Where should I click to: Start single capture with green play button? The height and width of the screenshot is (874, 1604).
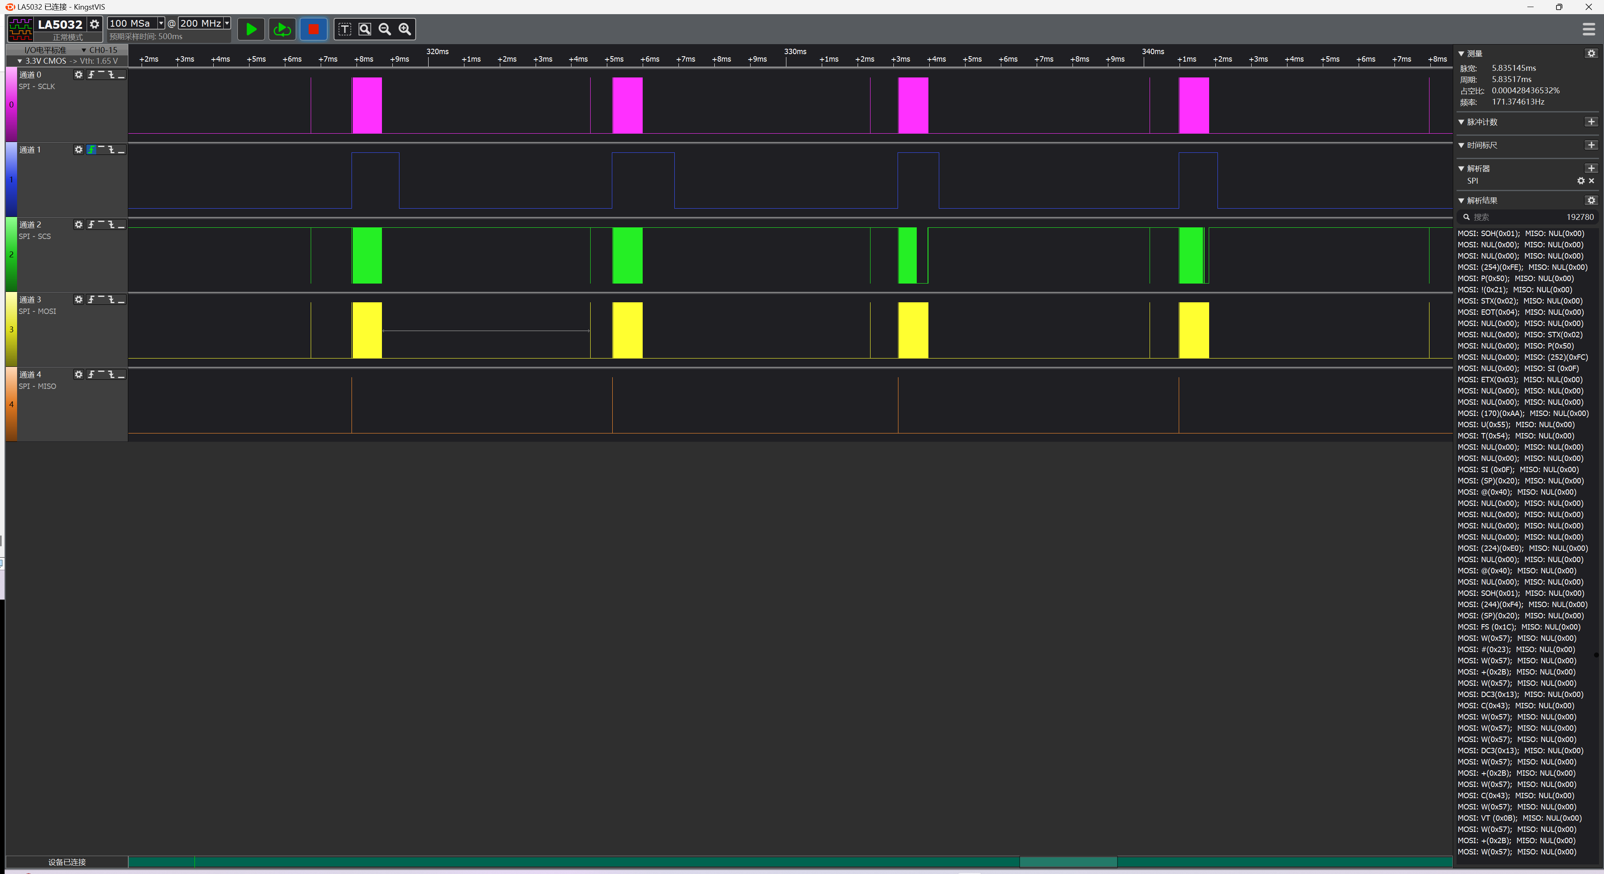251,29
